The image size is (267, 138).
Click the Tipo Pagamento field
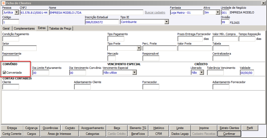click(x=116, y=39)
